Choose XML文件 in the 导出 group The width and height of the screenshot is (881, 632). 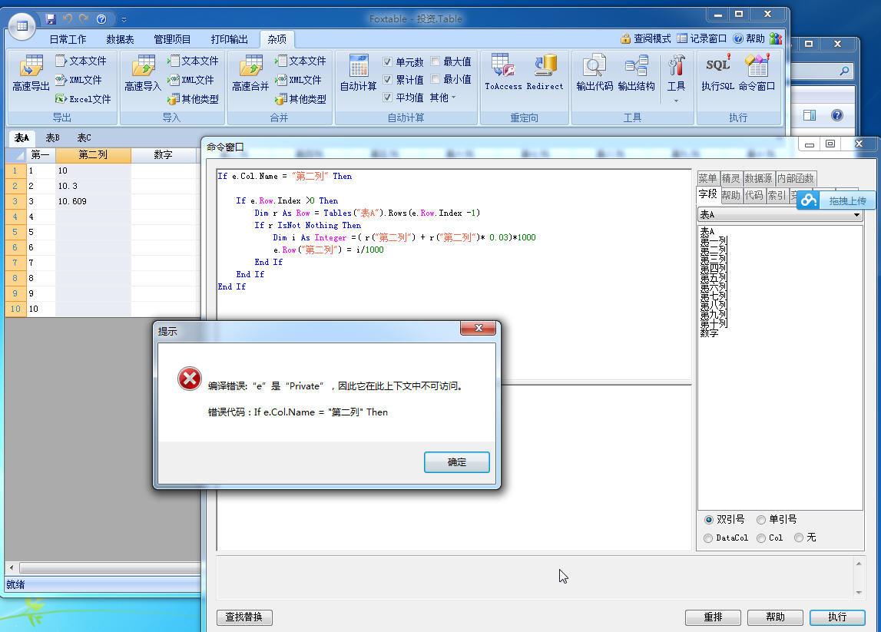[x=78, y=80]
